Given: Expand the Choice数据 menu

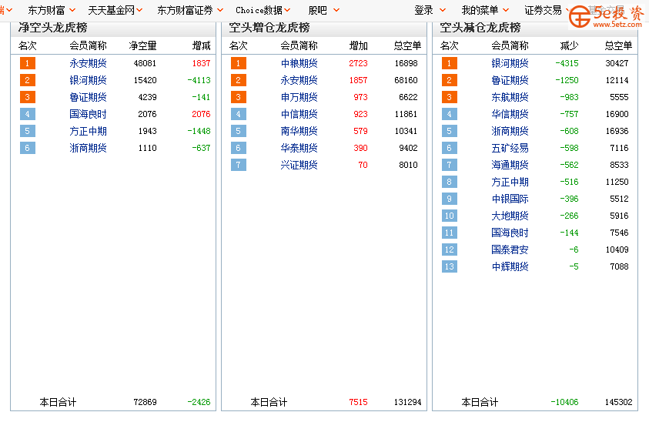Looking at the screenshot, I should coord(263,10).
